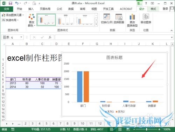Select sheet tab 10
The image size is (175, 132).
[x=82, y=124]
